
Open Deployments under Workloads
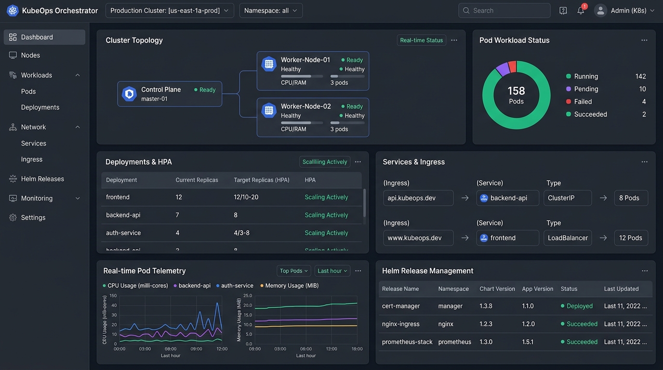(x=40, y=107)
